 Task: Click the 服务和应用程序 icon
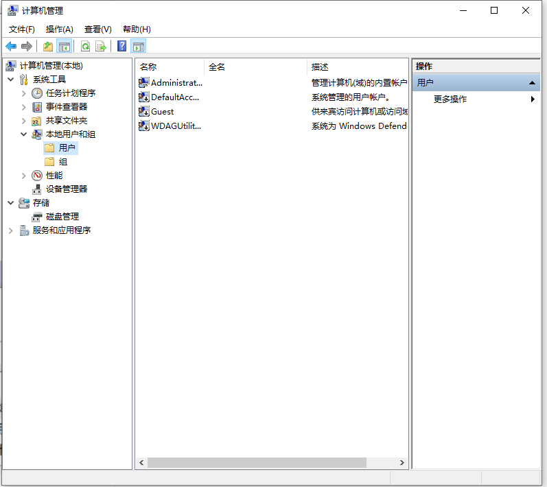click(x=24, y=230)
